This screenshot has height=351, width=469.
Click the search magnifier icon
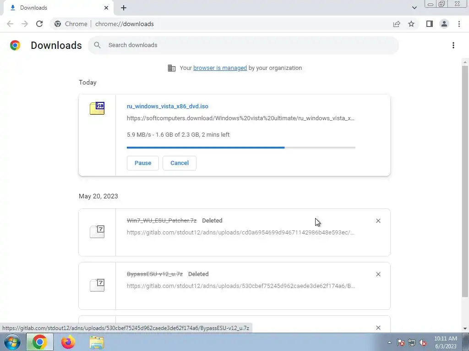(97, 45)
